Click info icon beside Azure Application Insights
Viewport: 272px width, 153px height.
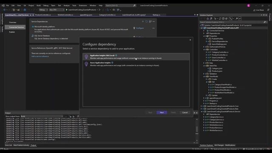coord(112,62)
